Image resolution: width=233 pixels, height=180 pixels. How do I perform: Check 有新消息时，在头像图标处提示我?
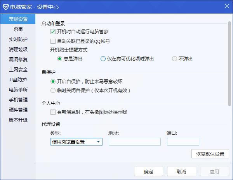click(x=53, y=112)
